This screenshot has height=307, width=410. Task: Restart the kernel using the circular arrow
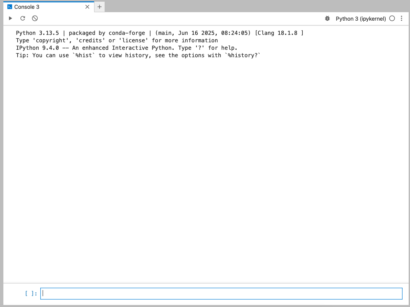coord(23,18)
